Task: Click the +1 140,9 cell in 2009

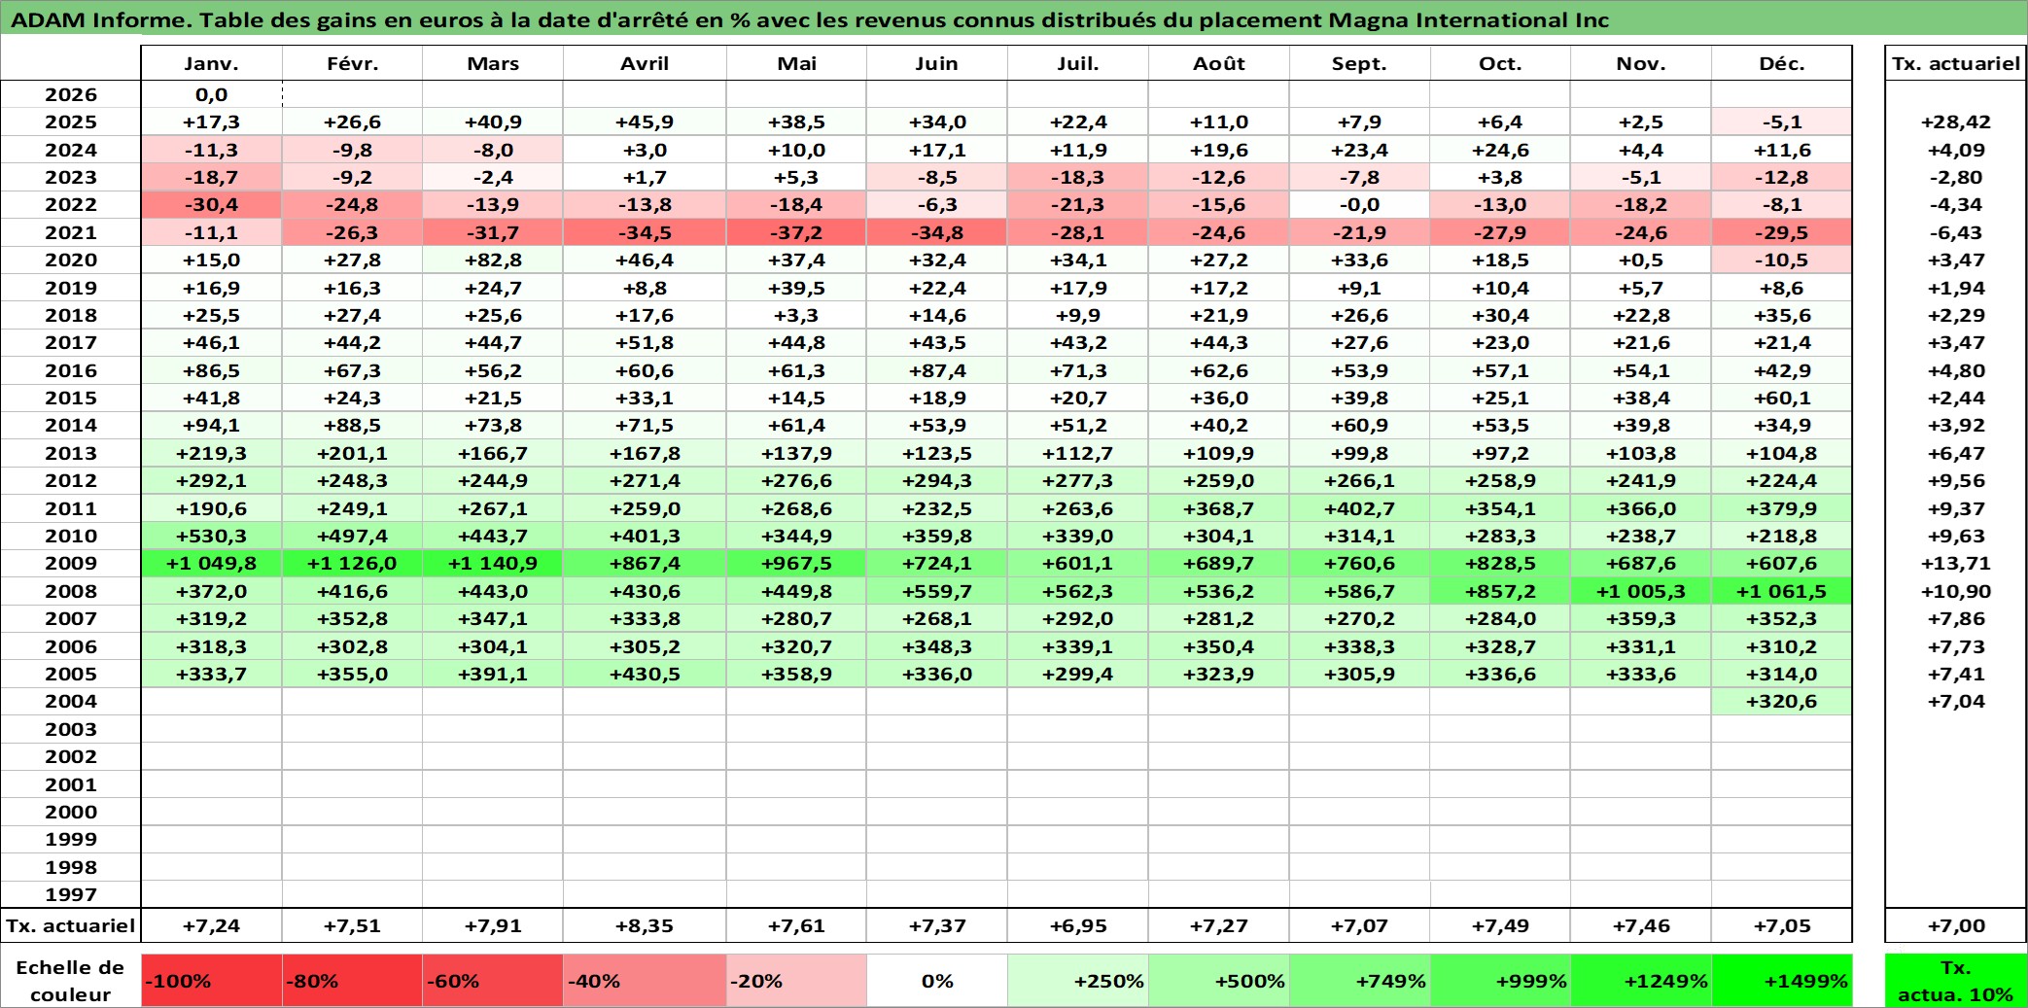Action: tap(492, 563)
